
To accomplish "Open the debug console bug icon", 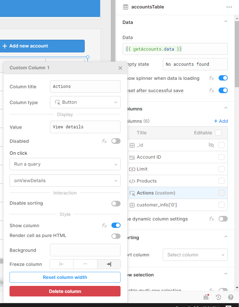I will (206, 297).
